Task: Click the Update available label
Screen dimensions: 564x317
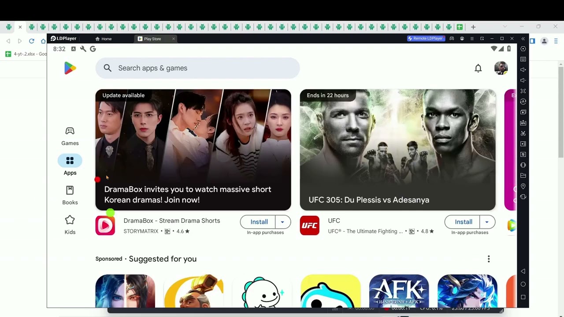Action: click(123, 95)
